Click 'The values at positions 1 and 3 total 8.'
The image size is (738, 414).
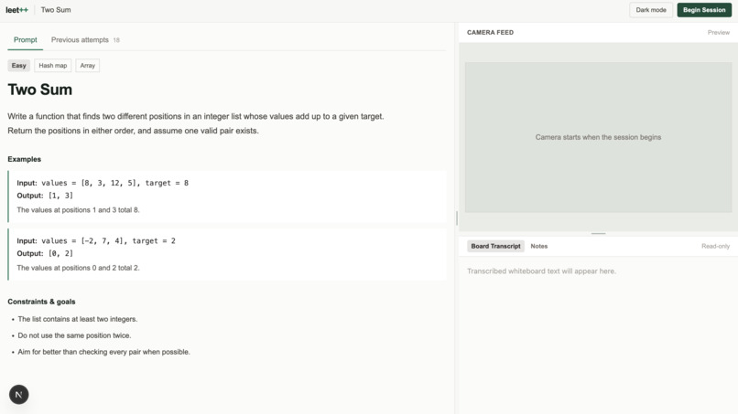[78, 210]
